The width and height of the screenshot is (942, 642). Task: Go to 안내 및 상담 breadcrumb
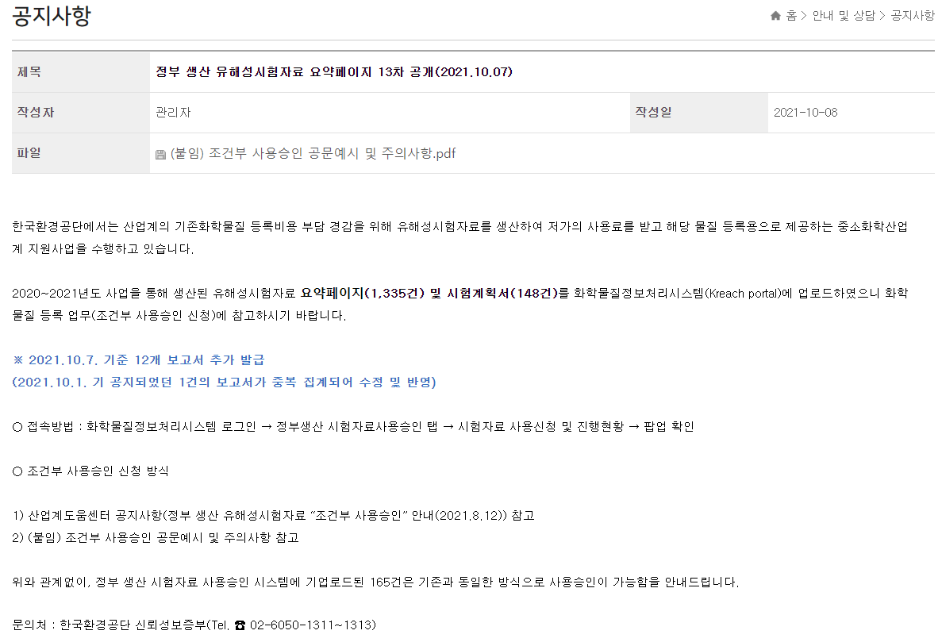pyautogui.click(x=844, y=16)
